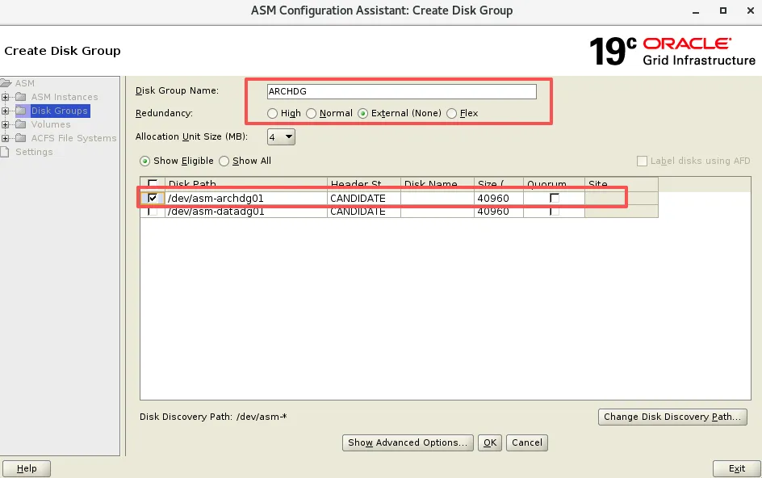The image size is (762, 478).
Task: Choose High redundancy
Action: point(272,113)
